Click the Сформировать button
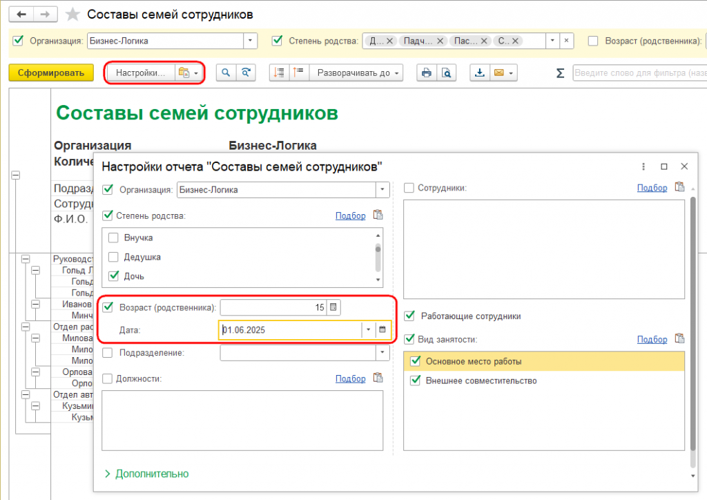Screen dimensions: 707x500 [x=51, y=73]
